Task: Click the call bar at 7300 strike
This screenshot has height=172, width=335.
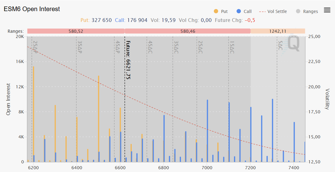Action: [x=272, y=130]
